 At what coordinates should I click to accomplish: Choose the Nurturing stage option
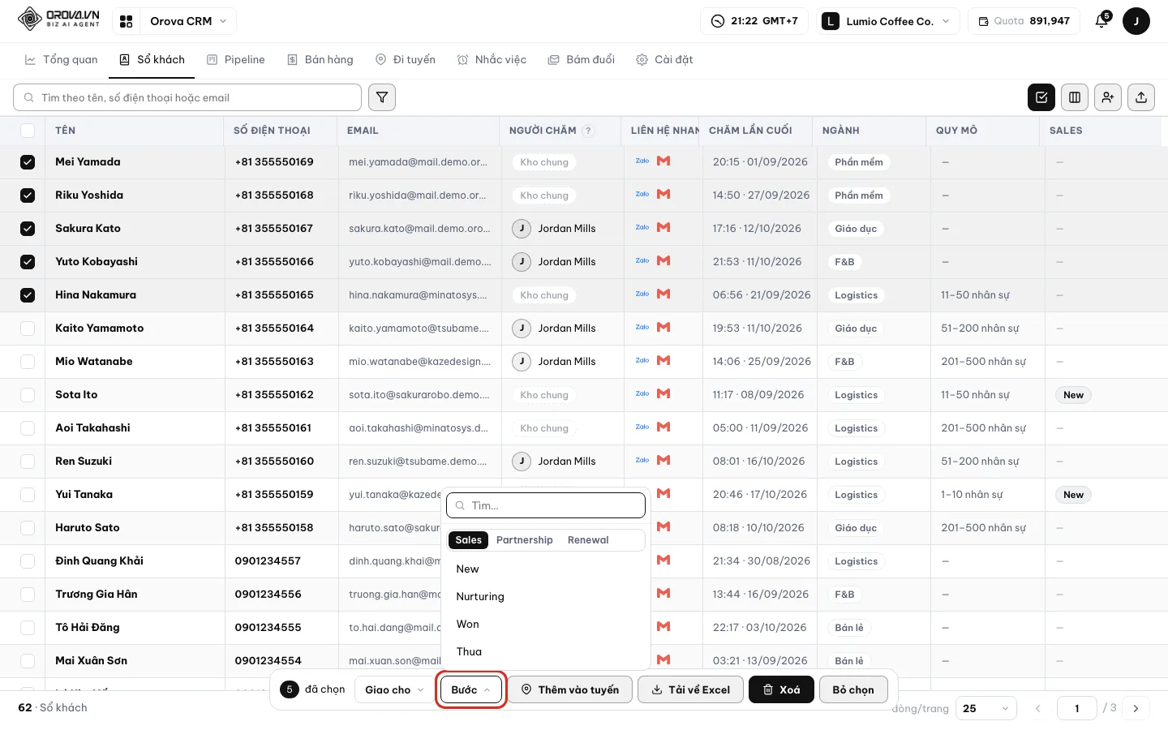coord(547,596)
